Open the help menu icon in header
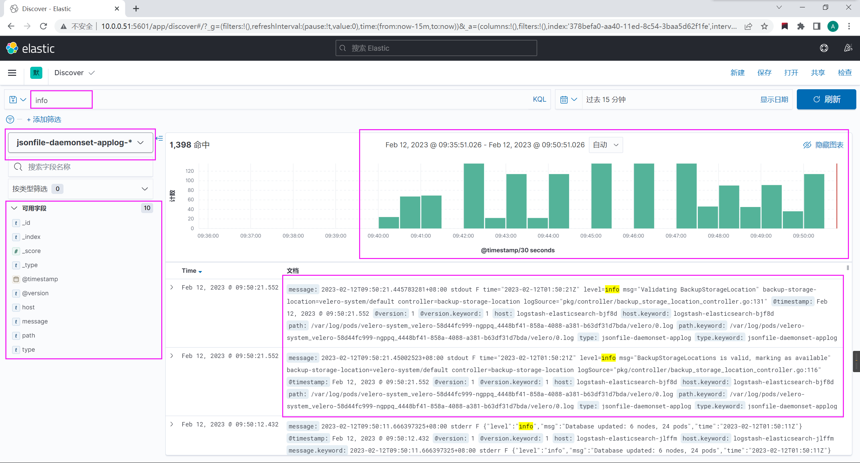The image size is (860, 463). point(824,48)
